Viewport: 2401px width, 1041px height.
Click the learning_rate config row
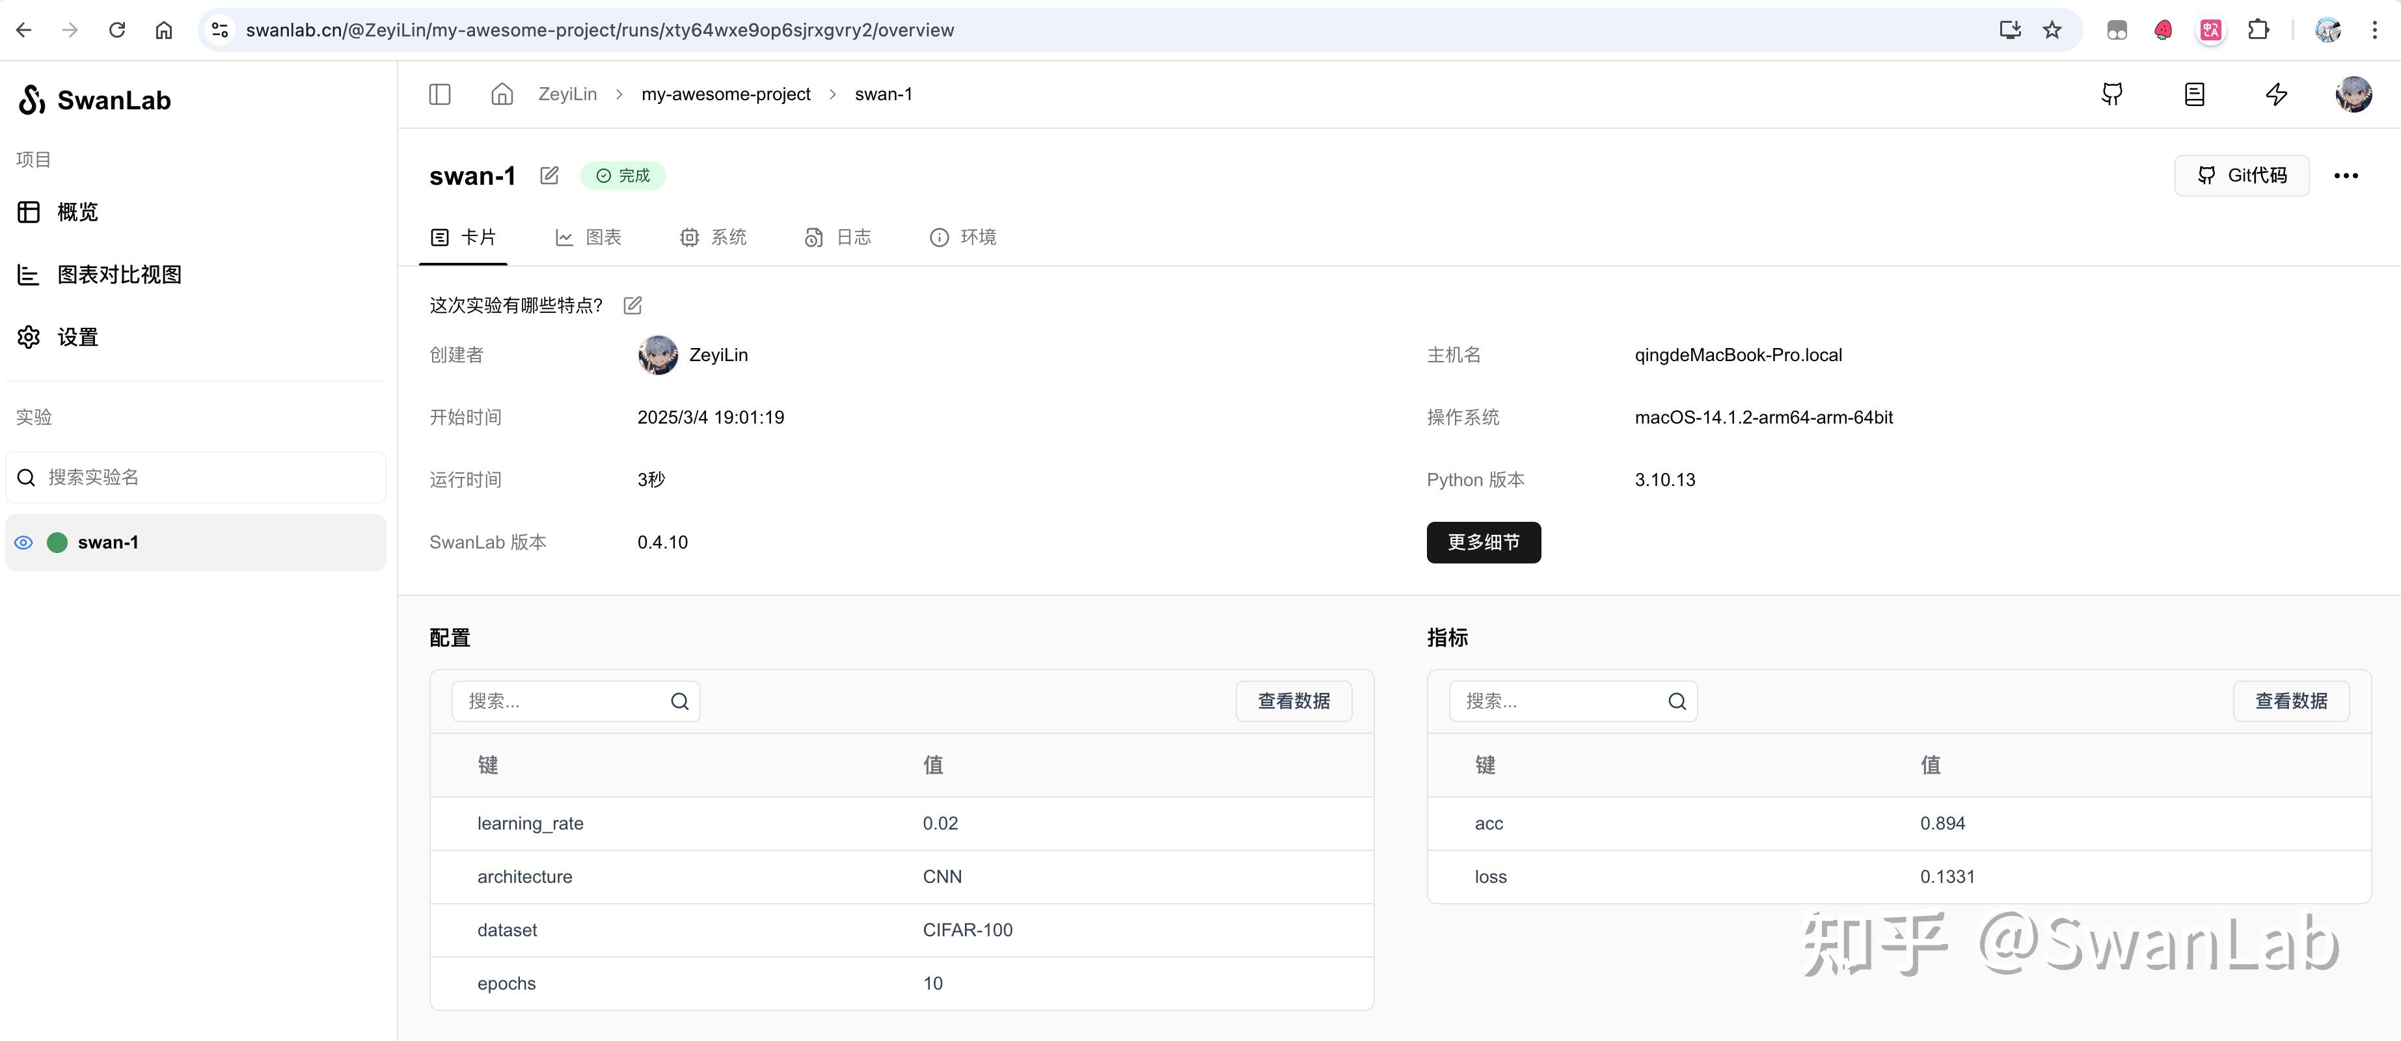coord(901,824)
